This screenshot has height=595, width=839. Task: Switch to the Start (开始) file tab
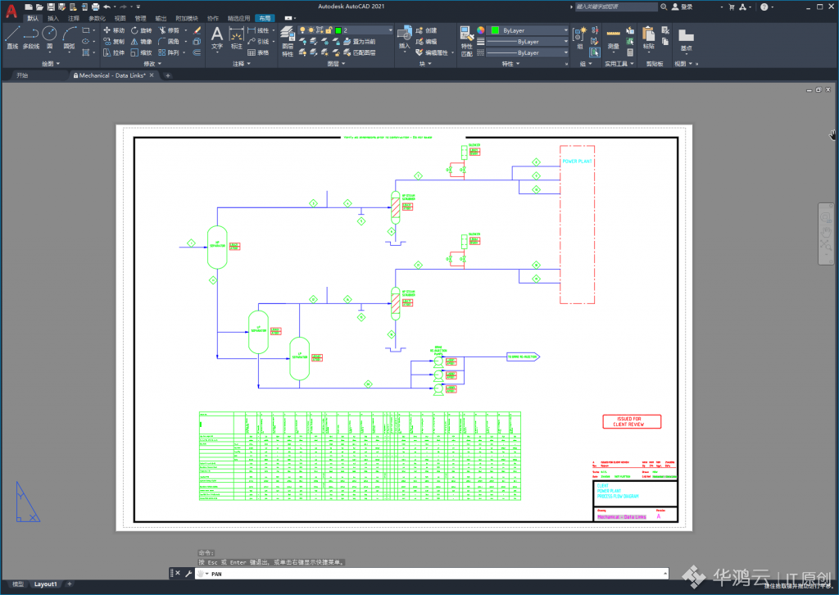click(22, 75)
